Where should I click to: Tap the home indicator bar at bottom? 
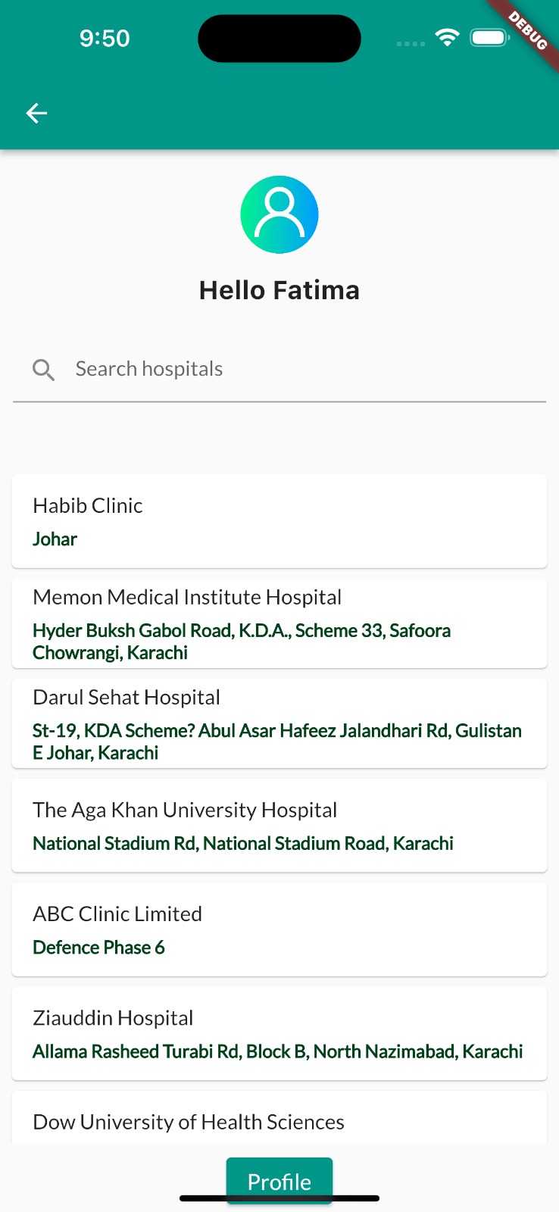click(x=279, y=1199)
